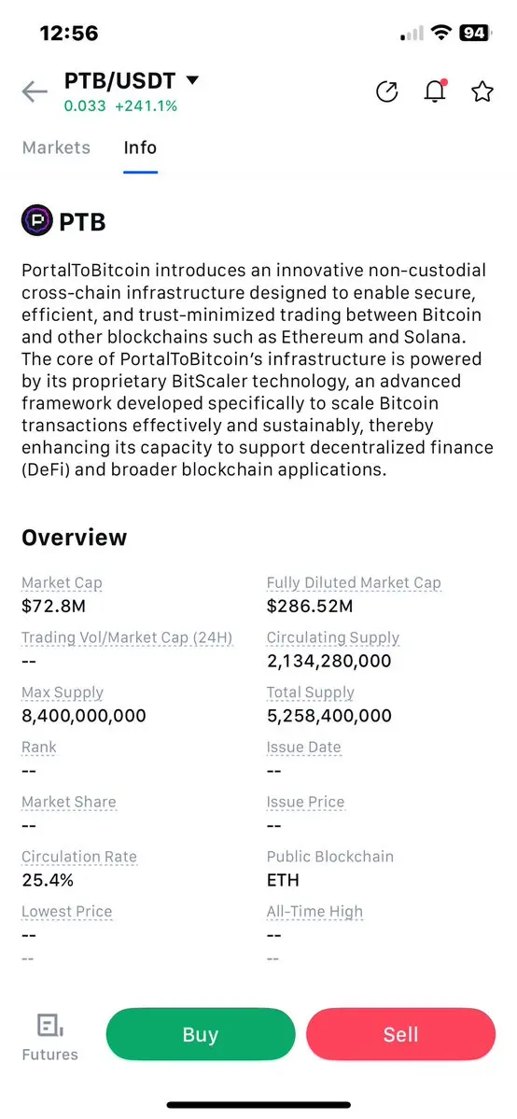Tap the back arrow icon
The width and height of the screenshot is (517, 1119).
coord(34,91)
